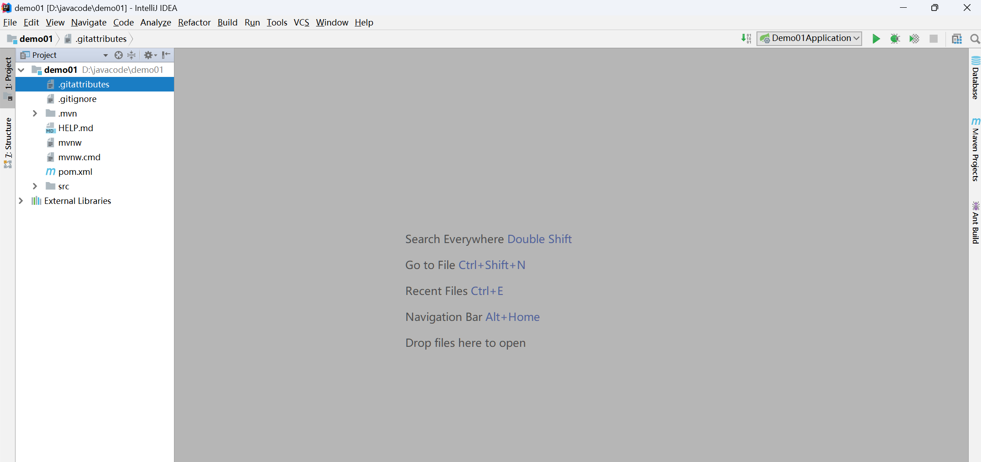
Task: Open the Code menu
Action: click(x=123, y=22)
